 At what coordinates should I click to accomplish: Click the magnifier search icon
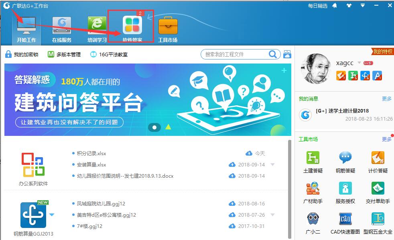click(273, 54)
